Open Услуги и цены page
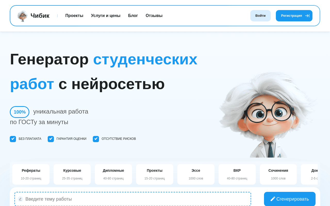This screenshot has height=206, width=330. coord(106,16)
